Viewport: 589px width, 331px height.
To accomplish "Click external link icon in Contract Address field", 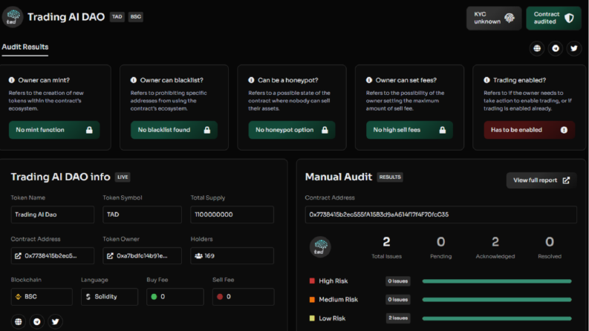I will coord(18,256).
